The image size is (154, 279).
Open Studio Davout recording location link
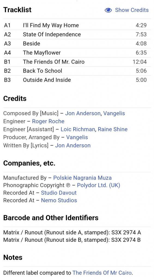point(59,193)
